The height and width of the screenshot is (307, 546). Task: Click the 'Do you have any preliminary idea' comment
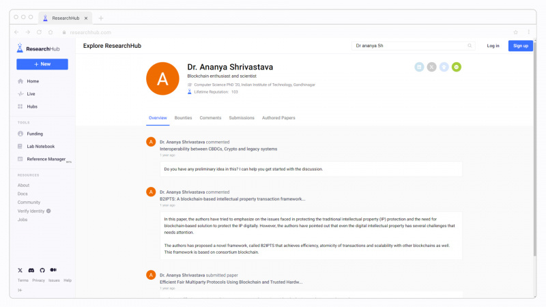(311, 169)
